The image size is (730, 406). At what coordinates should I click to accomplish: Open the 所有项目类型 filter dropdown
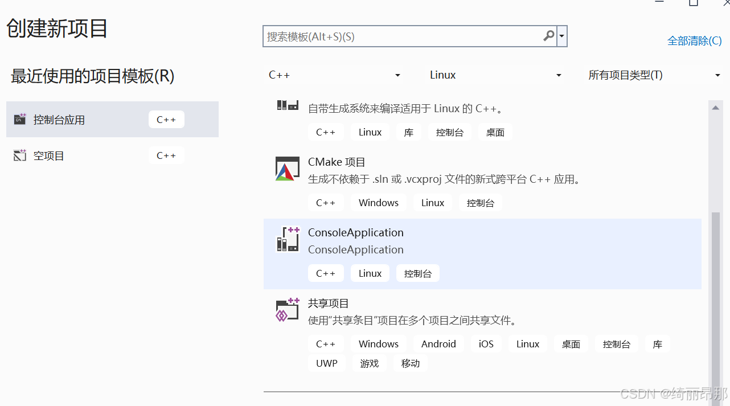click(x=654, y=75)
